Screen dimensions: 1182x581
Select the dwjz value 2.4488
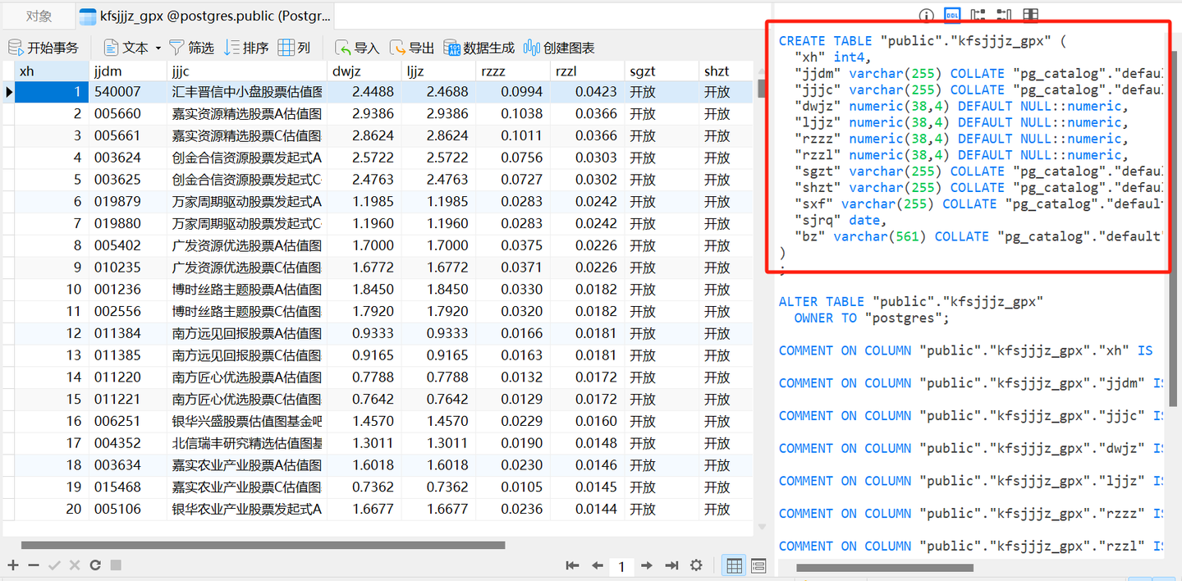pyautogui.click(x=364, y=92)
